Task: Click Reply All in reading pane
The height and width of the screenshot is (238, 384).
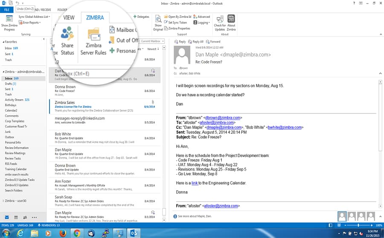Action: [196, 42]
